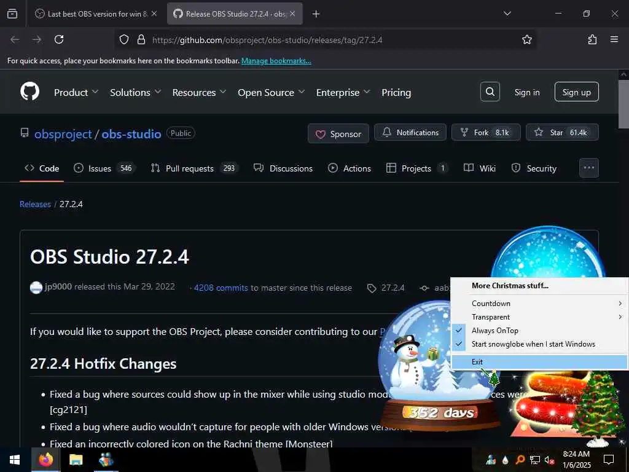
Task: Click the third pinned taskbar app icon
Action: [106, 460]
